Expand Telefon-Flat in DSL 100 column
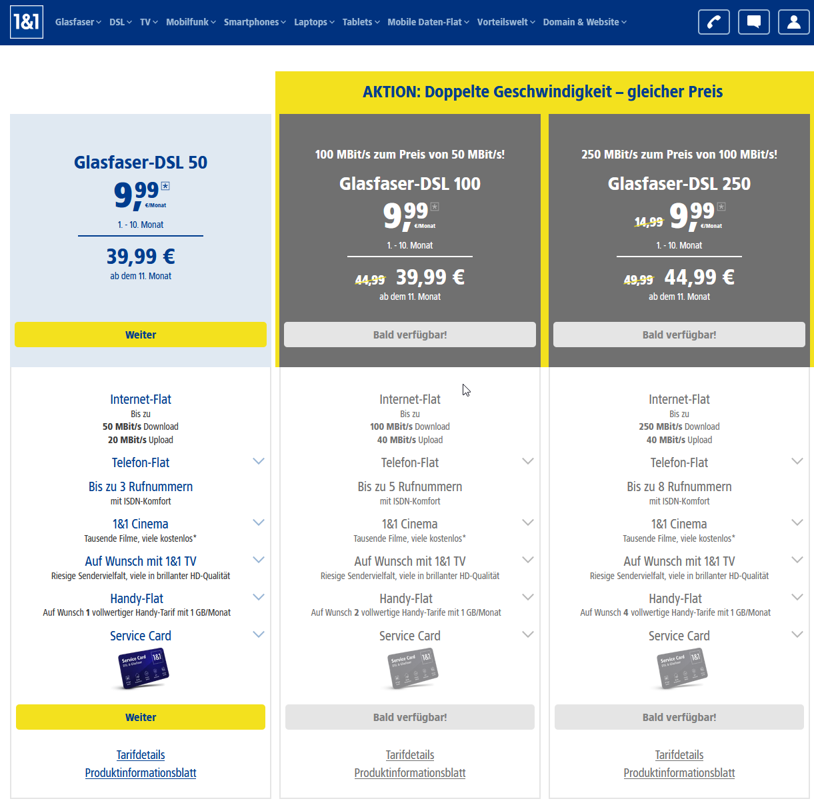Screen dimensions: 814x801 [x=528, y=461]
